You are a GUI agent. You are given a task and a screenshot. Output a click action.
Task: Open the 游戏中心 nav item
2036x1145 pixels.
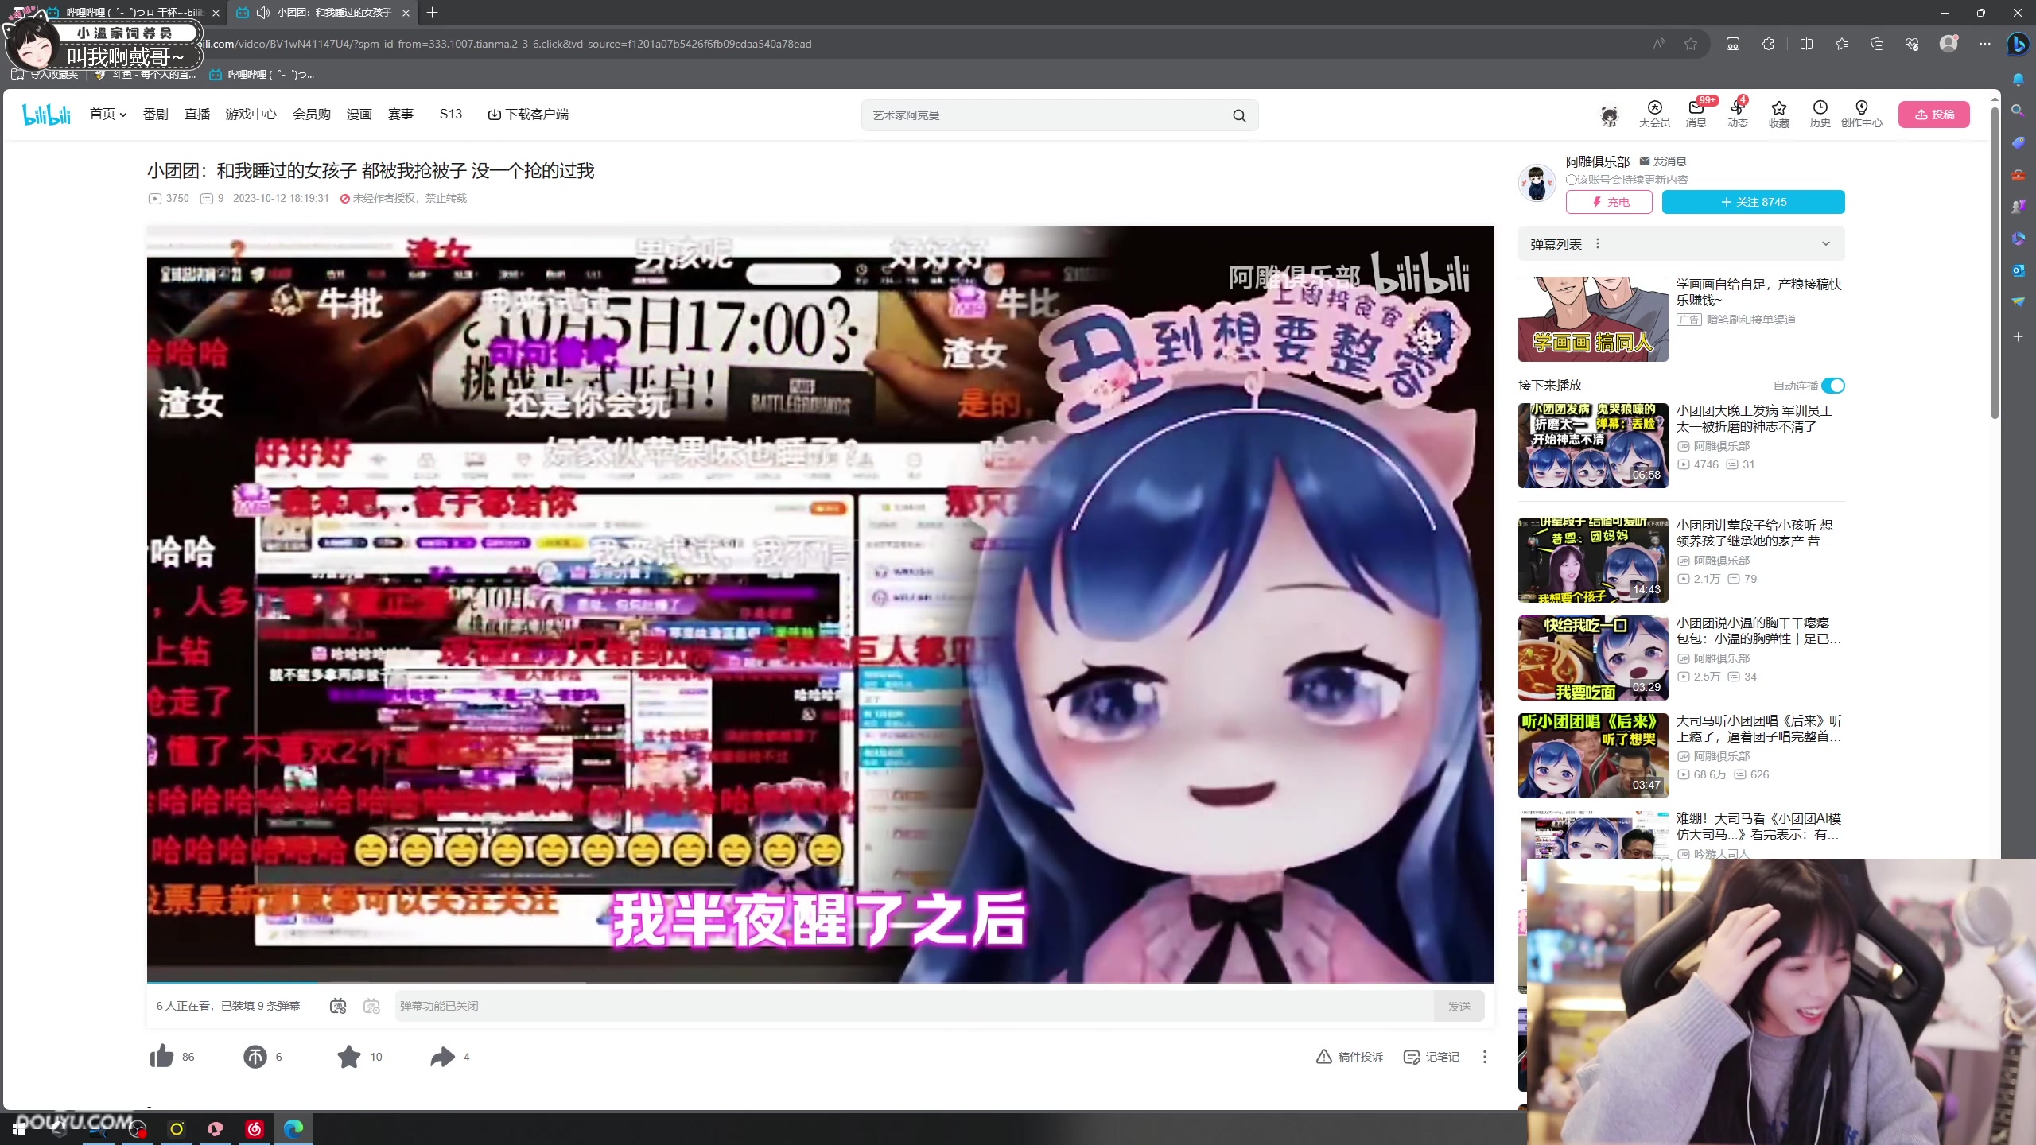click(251, 114)
